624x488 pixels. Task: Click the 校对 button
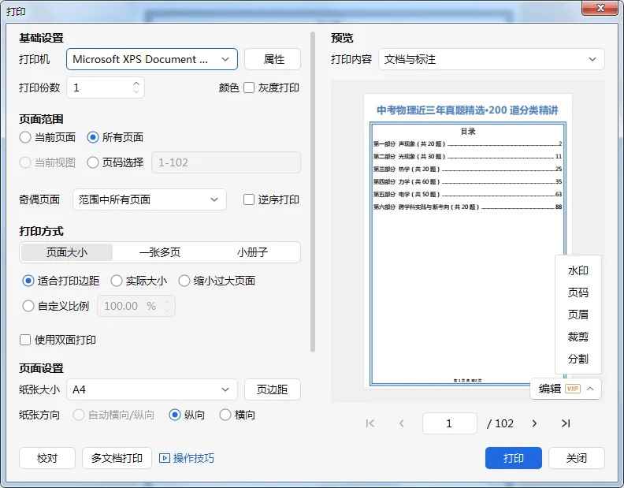pos(47,458)
